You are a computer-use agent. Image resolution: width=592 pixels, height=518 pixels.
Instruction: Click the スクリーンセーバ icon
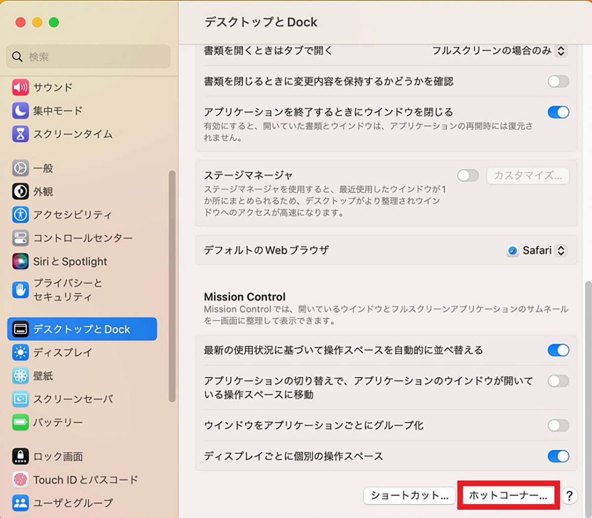pyautogui.click(x=20, y=399)
